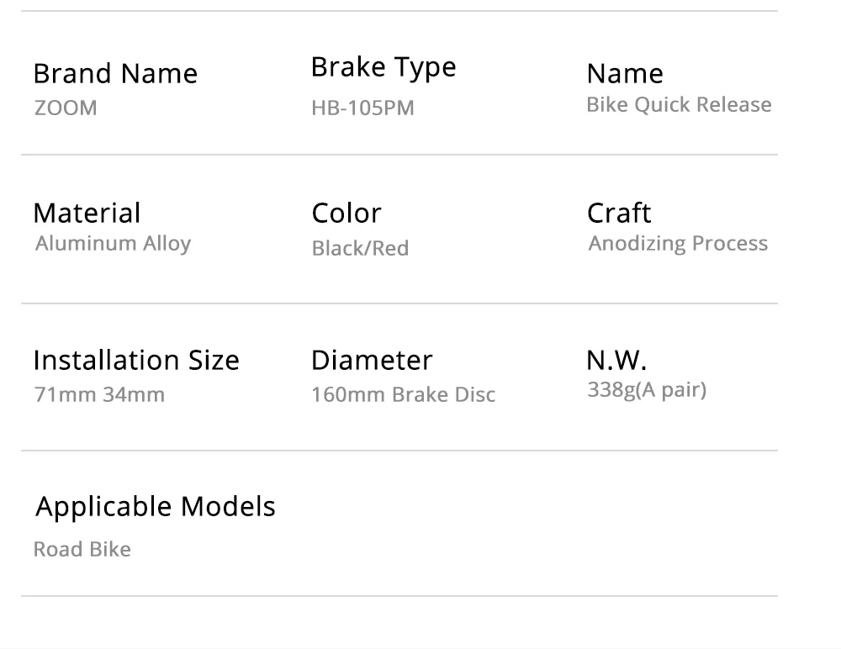Image resolution: width=841 pixels, height=649 pixels.
Task: Click the "Craft" heading
Action: click(619, 214)
